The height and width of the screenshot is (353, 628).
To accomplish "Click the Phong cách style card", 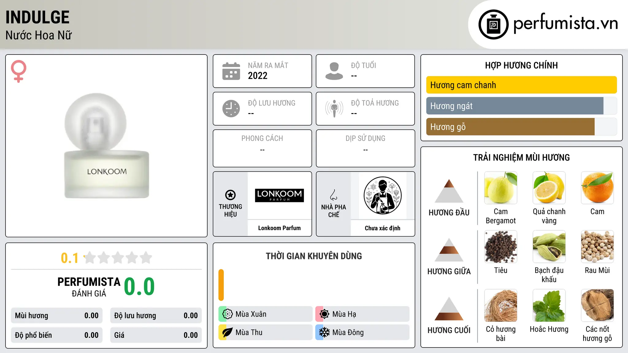I will tap(262, 148).
